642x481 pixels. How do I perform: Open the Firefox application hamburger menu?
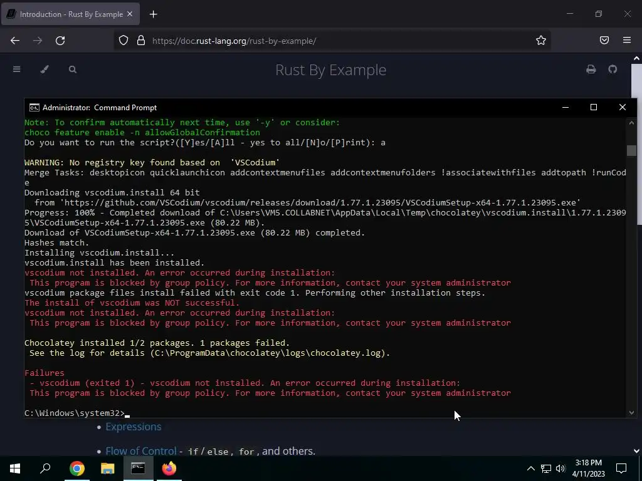point(627,40)
